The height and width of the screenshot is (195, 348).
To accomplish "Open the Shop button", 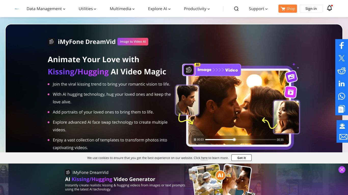I will tap(288, 9).
